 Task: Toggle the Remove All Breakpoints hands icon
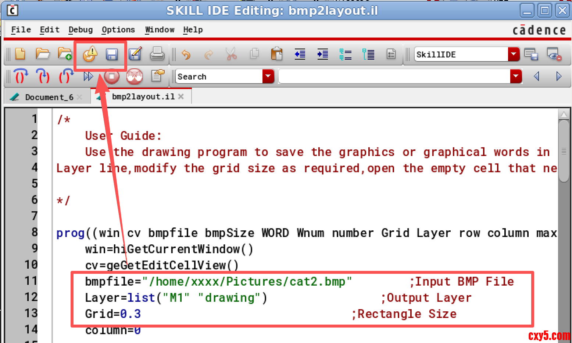point(135,76)
